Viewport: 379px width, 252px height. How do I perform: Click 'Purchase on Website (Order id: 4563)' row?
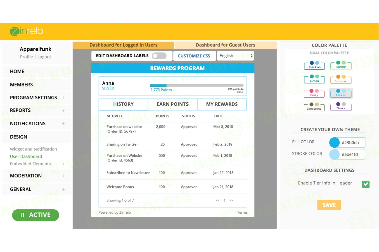[173, 158]
